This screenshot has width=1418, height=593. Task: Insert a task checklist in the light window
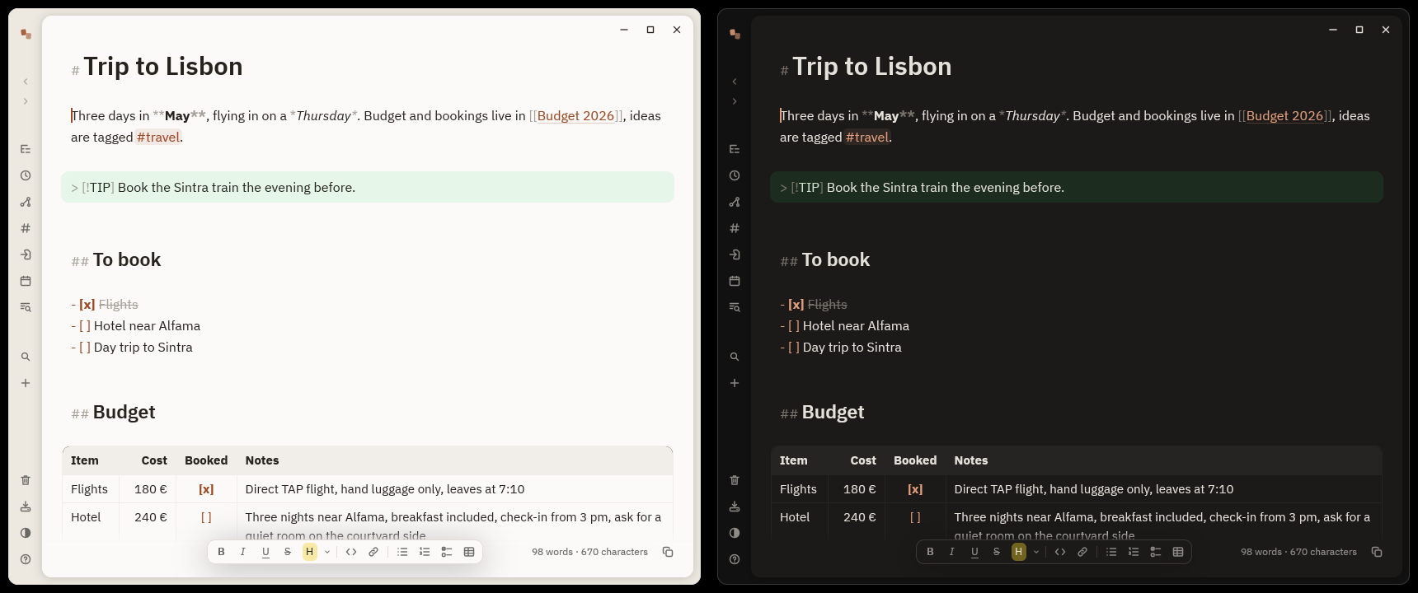tap(447, 552)
